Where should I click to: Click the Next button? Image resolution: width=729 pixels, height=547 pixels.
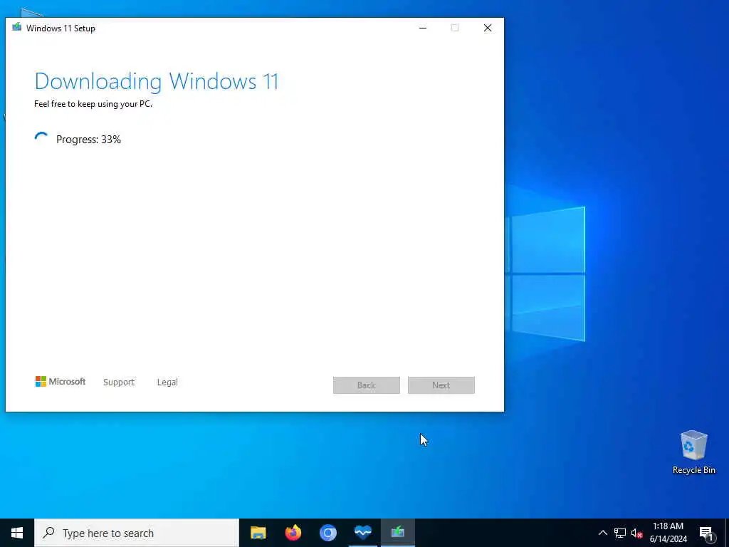(x=441, y=385)
